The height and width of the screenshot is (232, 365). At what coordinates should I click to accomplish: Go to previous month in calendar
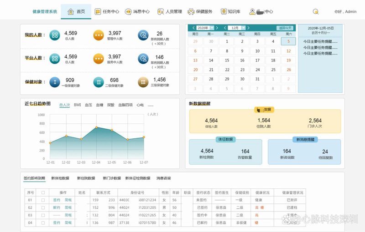pos(225,28)
